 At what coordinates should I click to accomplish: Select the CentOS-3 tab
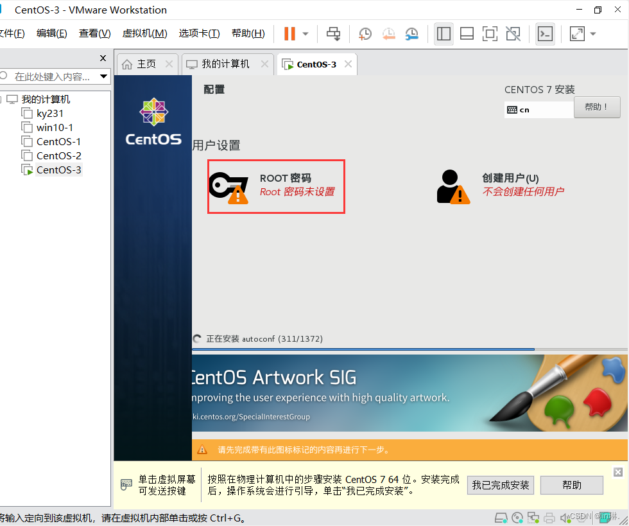point(316,64)
